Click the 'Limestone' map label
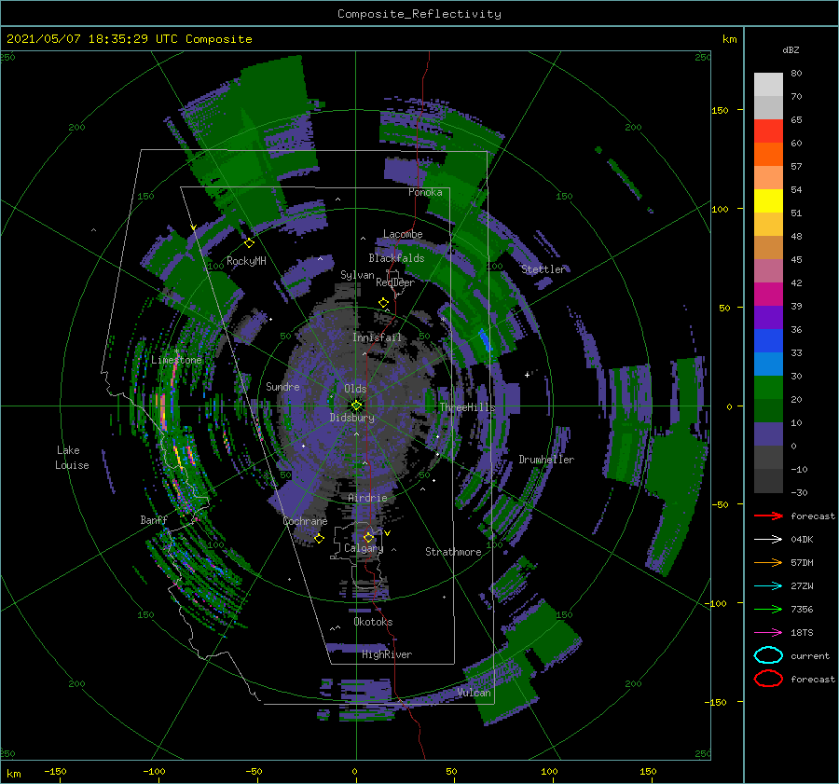The height and width of the screenshot is (784, 839). pos(176,360)
